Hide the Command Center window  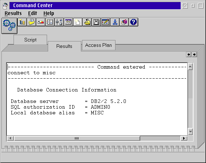[x=185, y=6]
